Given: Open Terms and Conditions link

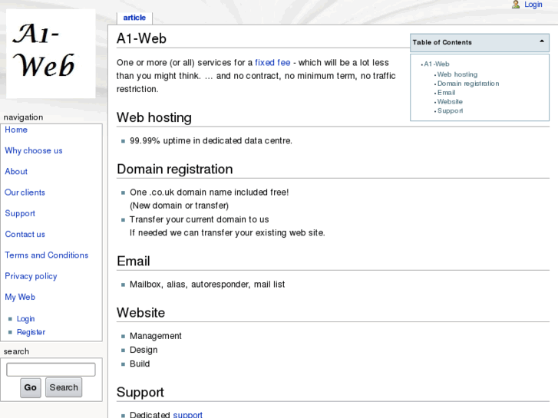Looking at the screenshot, I should tap(47, 255).
